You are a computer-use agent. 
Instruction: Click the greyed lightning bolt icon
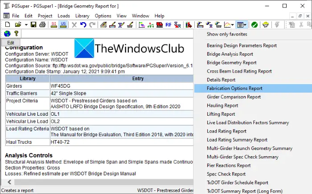coord(277,25)
